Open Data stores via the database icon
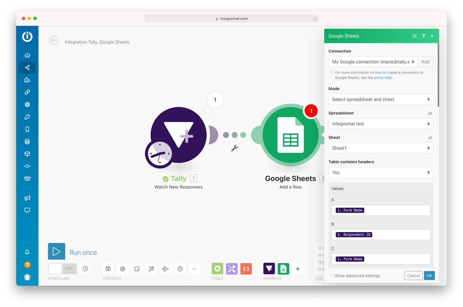This screenshot has height=307, width=463. tap(27, 141)
